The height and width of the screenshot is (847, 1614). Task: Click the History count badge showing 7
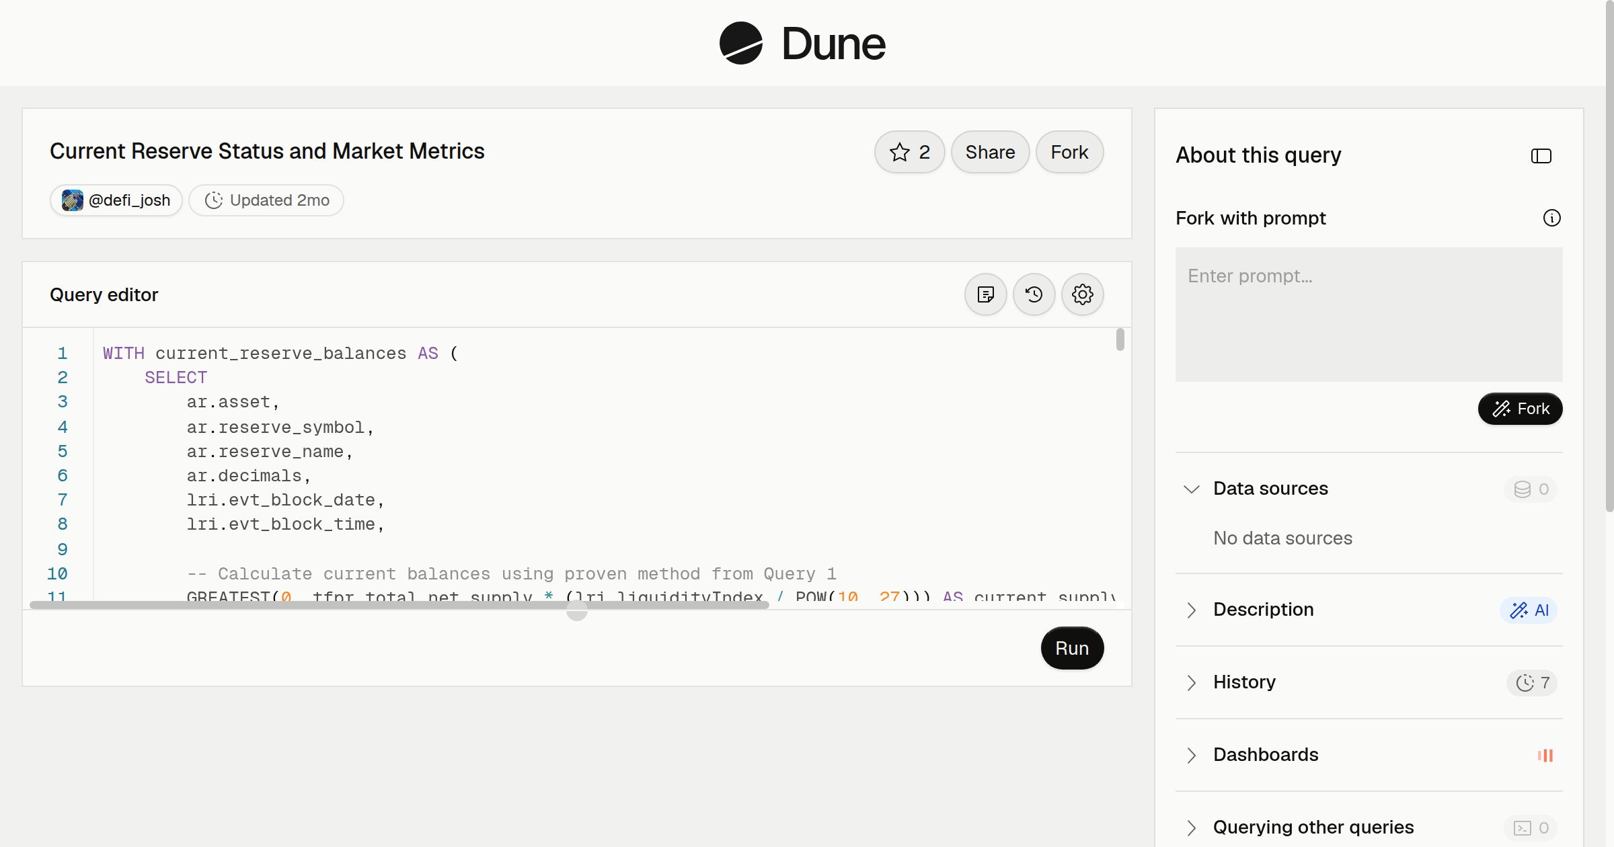pos(1533,682)
